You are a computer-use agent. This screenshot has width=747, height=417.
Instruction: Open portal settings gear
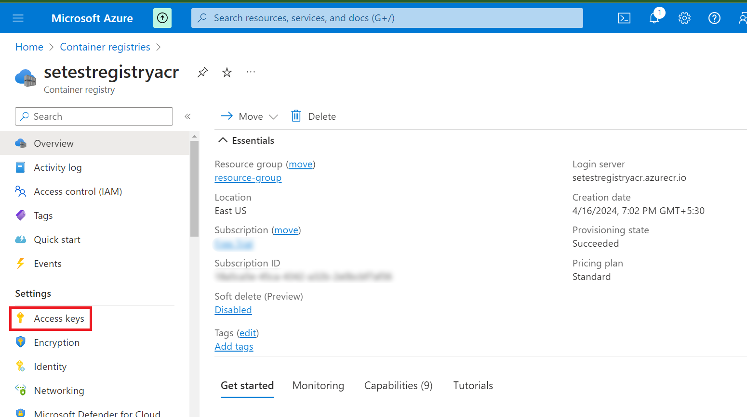click(684, 18)
